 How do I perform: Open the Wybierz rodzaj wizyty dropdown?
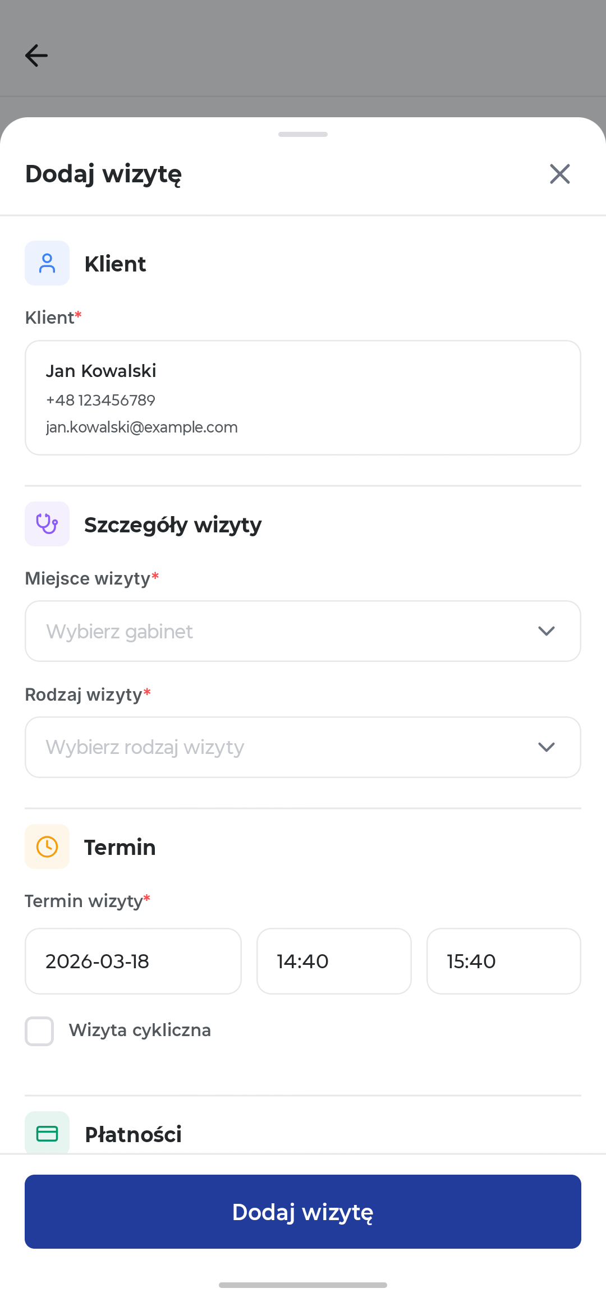point(303,747)
